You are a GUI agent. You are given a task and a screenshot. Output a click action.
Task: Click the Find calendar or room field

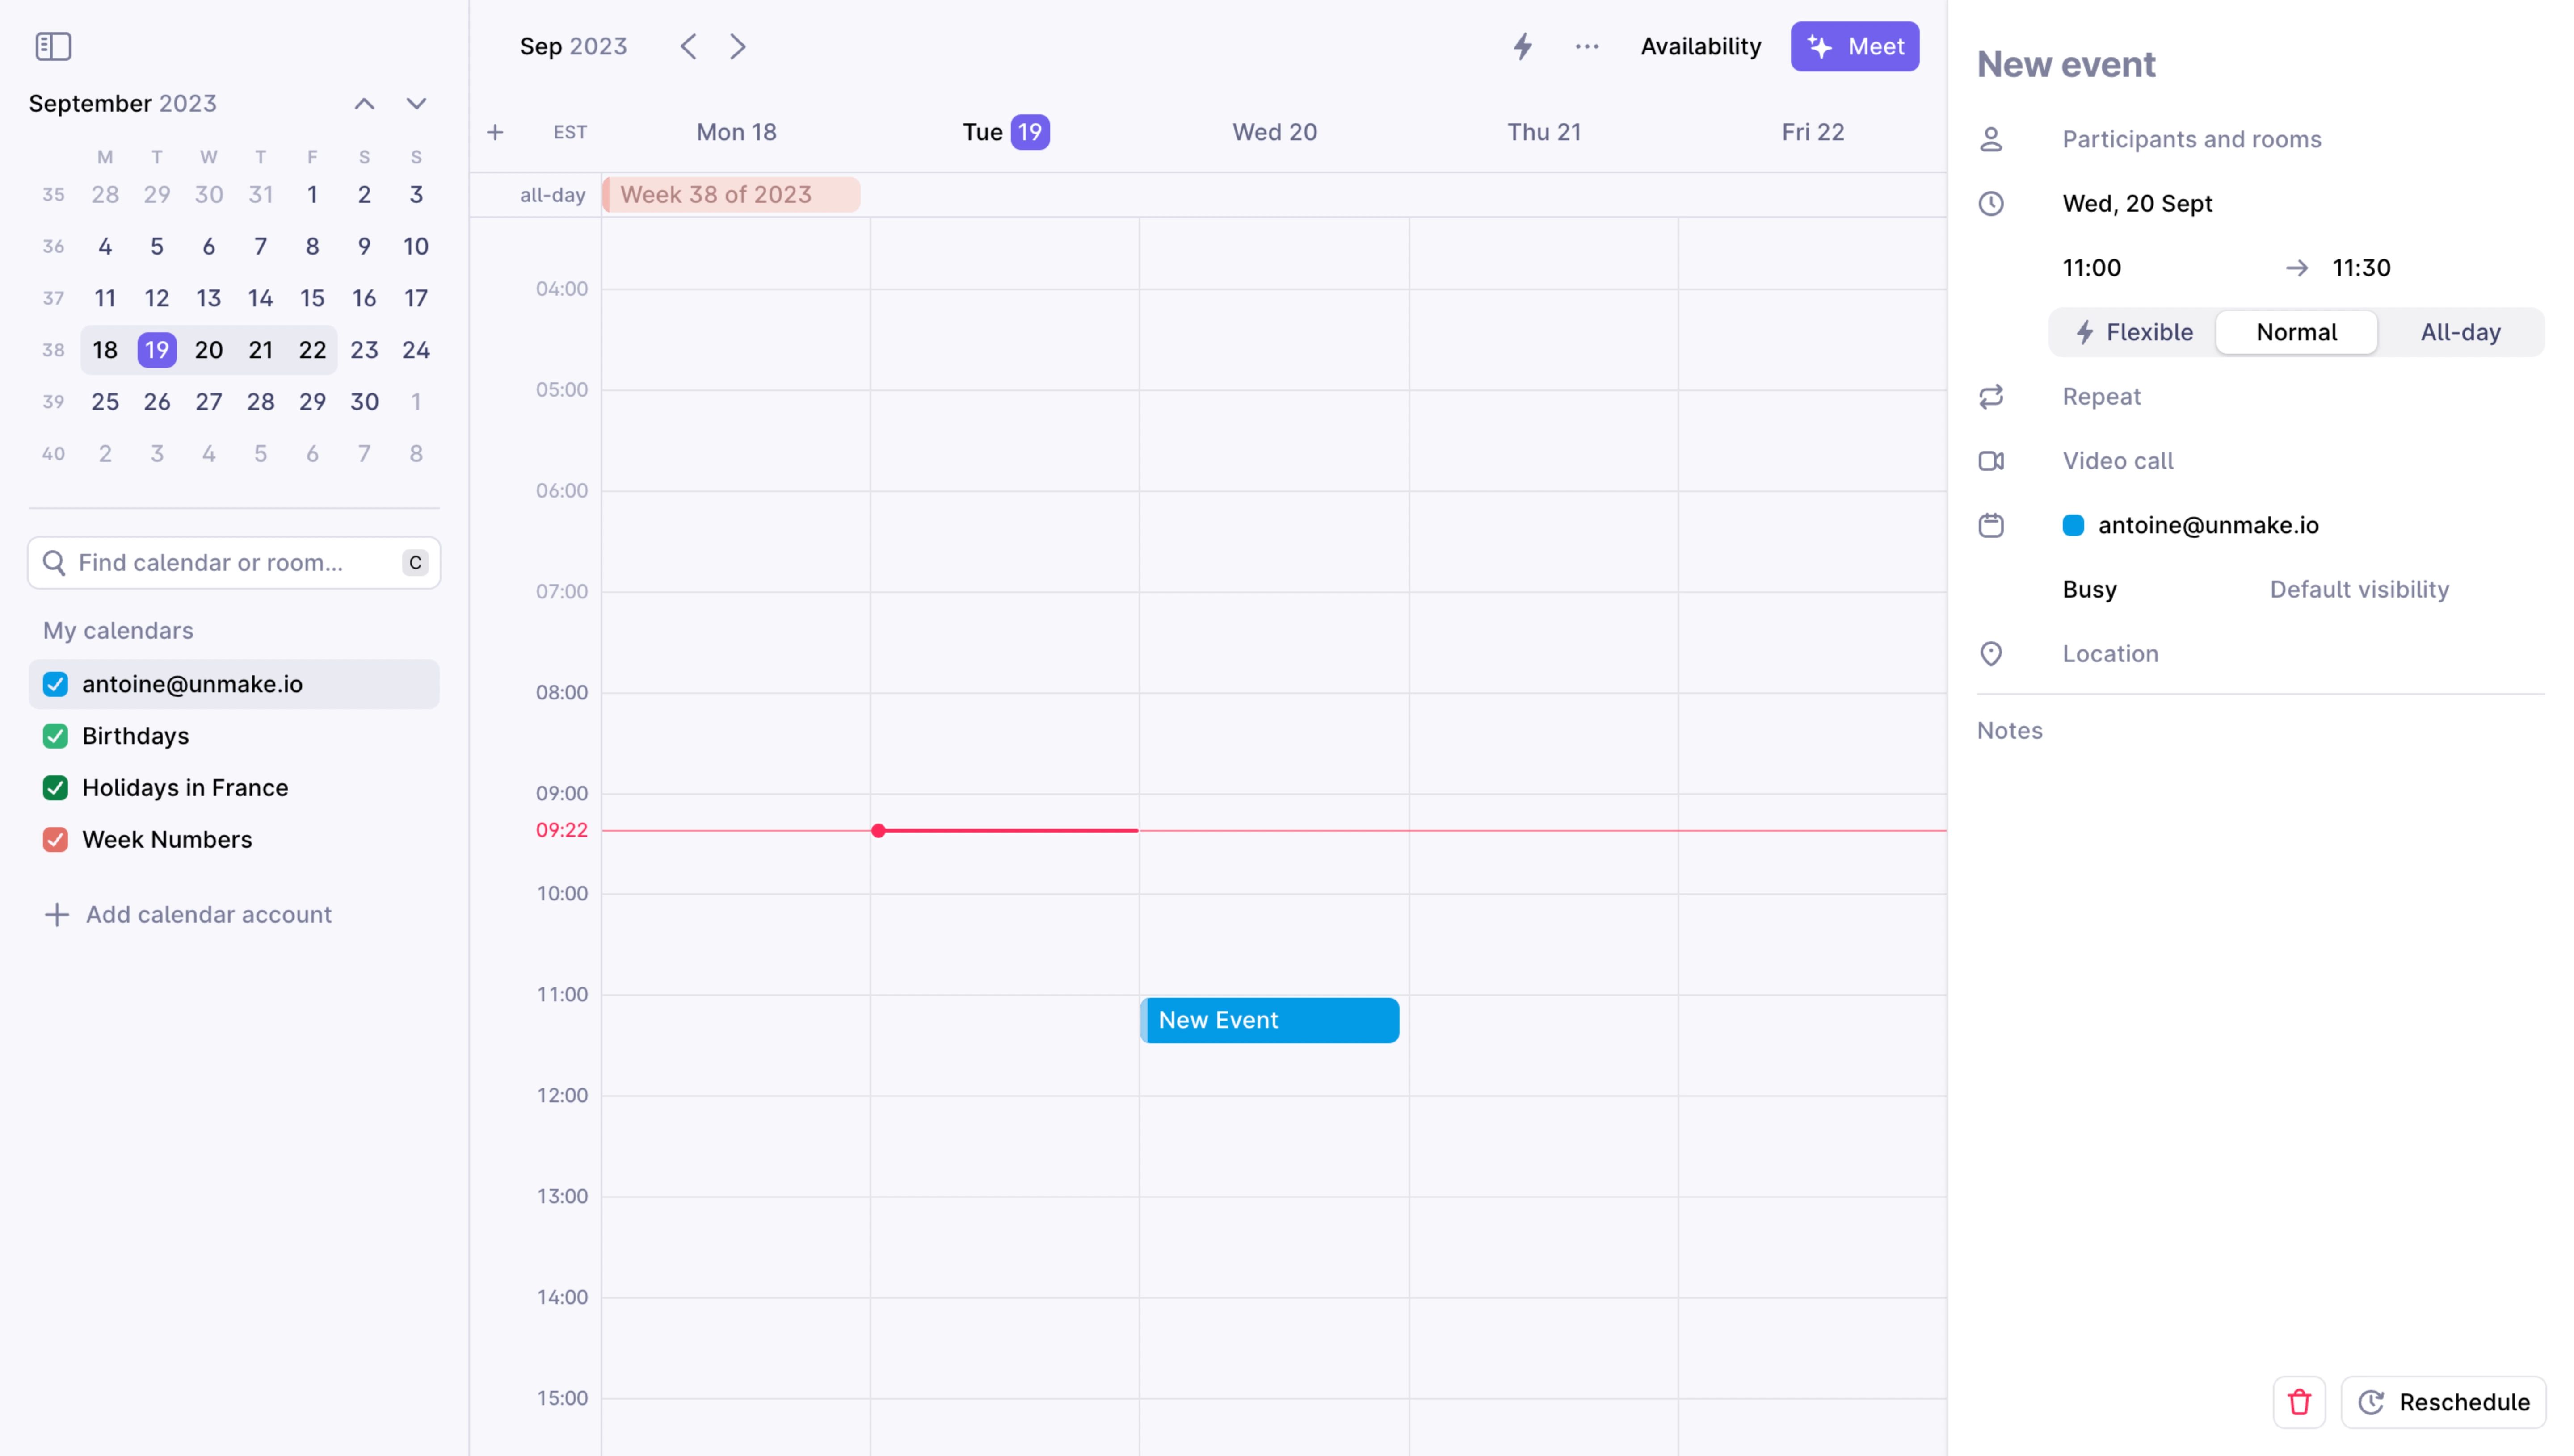[234, 563]
